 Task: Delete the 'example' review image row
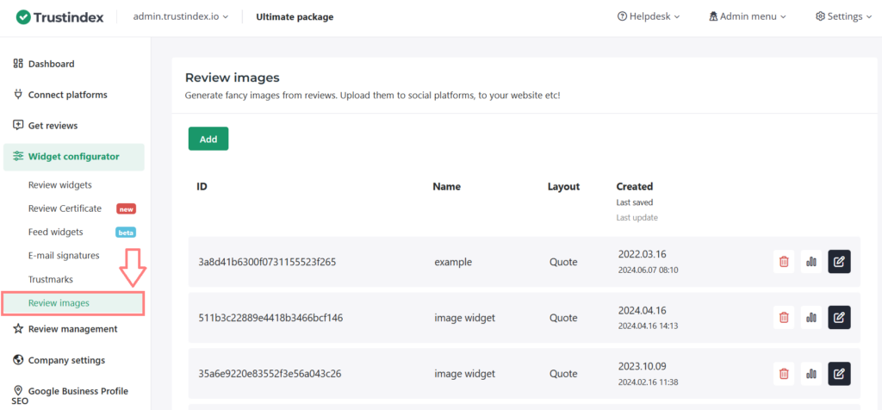pos(784,262)
